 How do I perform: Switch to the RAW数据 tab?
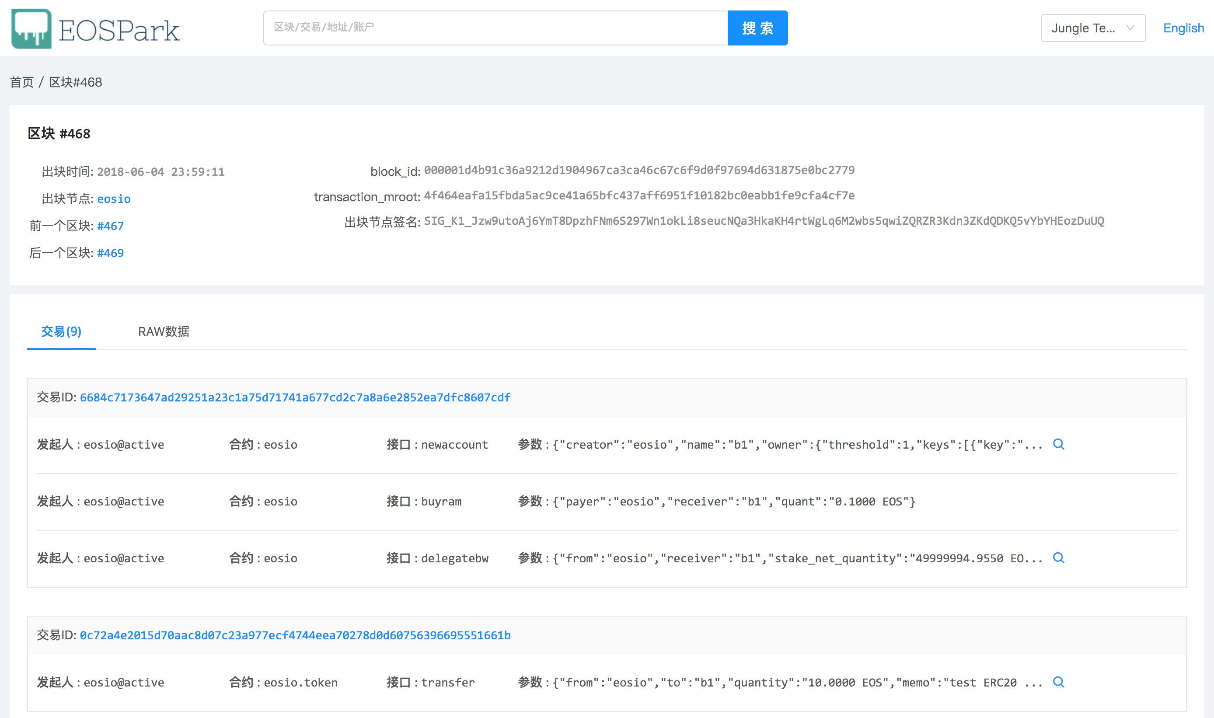pyautogui.click(x=164, y=331)
